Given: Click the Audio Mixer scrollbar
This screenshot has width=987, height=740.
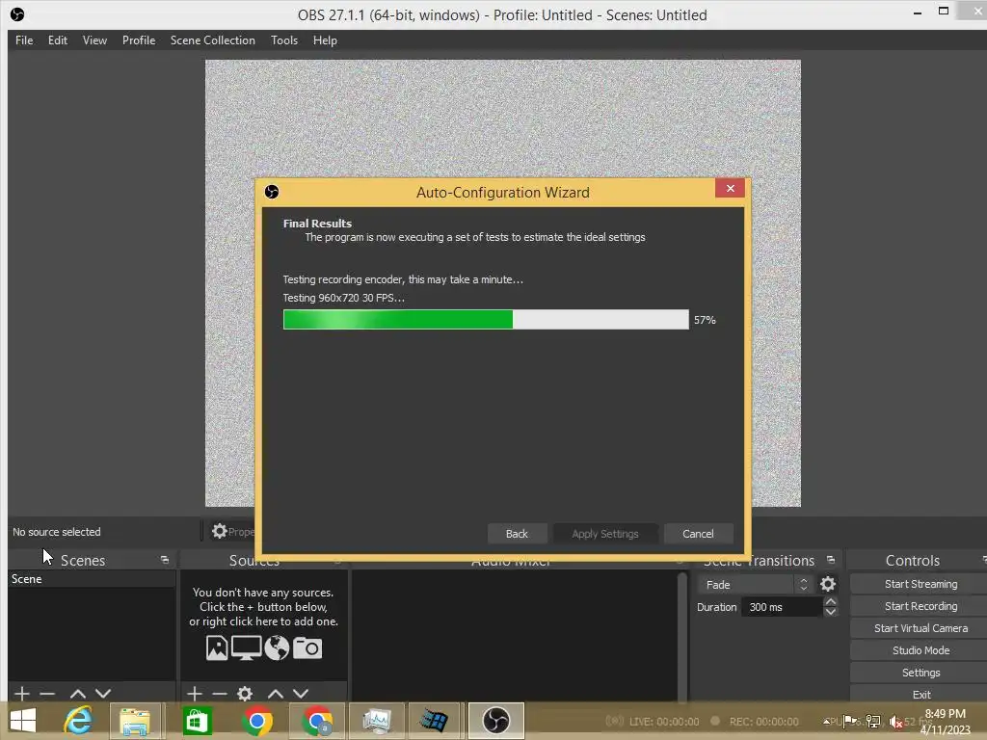Looking at the screenshot, I should click(681, 636).
